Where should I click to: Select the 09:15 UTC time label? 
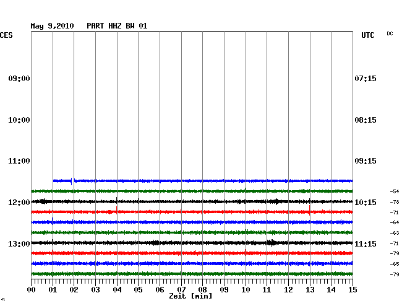[x=366, y=161]
